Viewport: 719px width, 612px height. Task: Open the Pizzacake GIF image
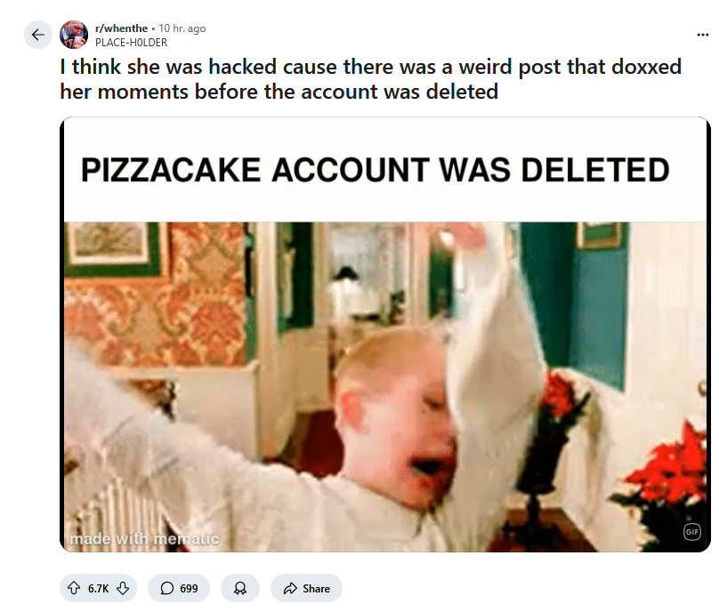coord(385,334)
